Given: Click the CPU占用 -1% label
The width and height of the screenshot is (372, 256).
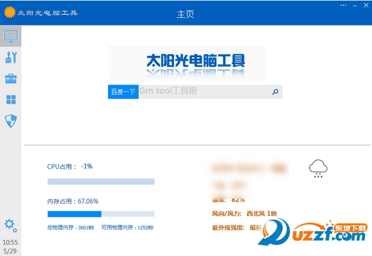Looking at the screenshot, I should point(70,167).
